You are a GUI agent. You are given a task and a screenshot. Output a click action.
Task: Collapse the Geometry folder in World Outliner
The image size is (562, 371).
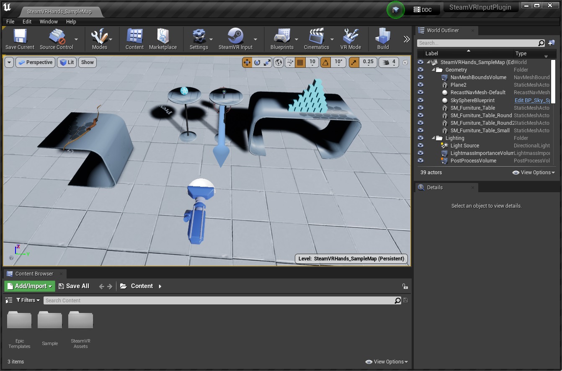tap(434, 70)
